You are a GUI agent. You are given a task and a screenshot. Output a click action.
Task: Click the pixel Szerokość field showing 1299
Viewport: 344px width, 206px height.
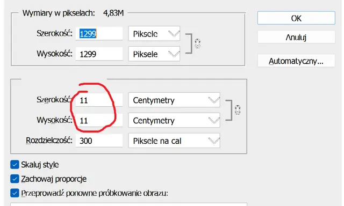pyautogui.click(x=99, y=33)
